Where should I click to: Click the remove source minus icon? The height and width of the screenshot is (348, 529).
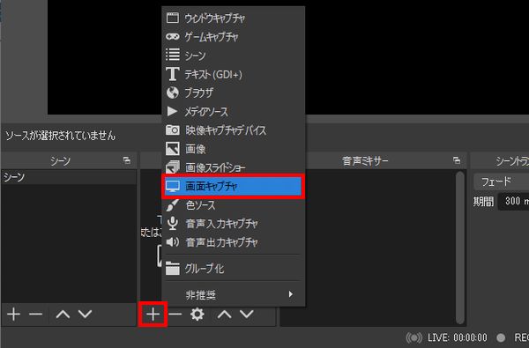175,315
